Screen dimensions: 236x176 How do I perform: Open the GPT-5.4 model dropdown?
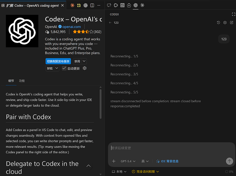pos(128,161)
